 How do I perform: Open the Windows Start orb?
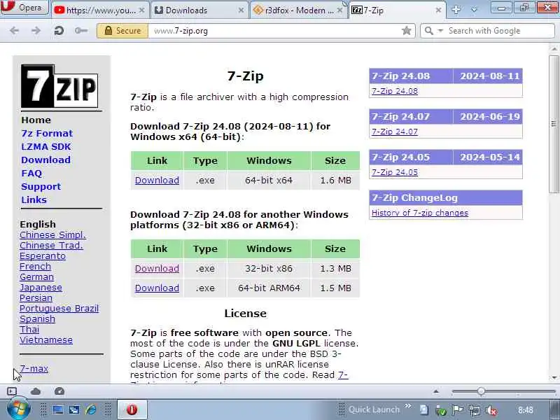pos(18,408)
